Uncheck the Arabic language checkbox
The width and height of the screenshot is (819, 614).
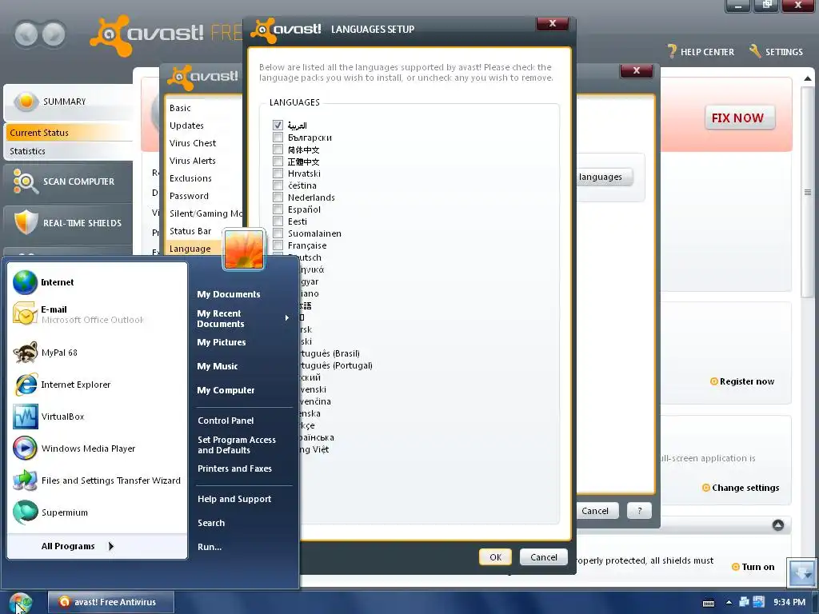coord(278,126)
